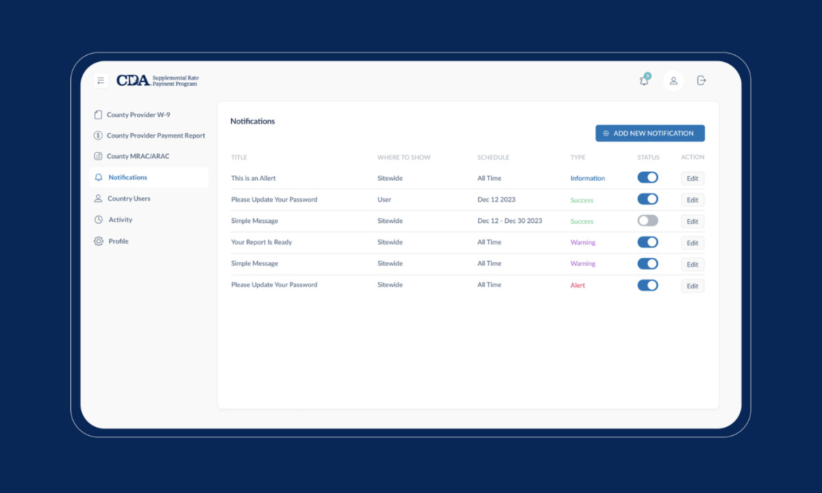Click the person icon beside Country Users
Screen dimensions: 822x493
[97, 198]
